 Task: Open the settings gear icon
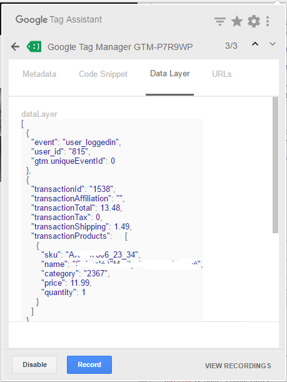point(254,21)
